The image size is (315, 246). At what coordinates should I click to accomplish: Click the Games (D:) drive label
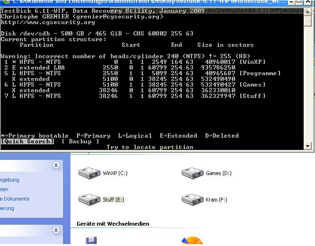coord(219,173)
